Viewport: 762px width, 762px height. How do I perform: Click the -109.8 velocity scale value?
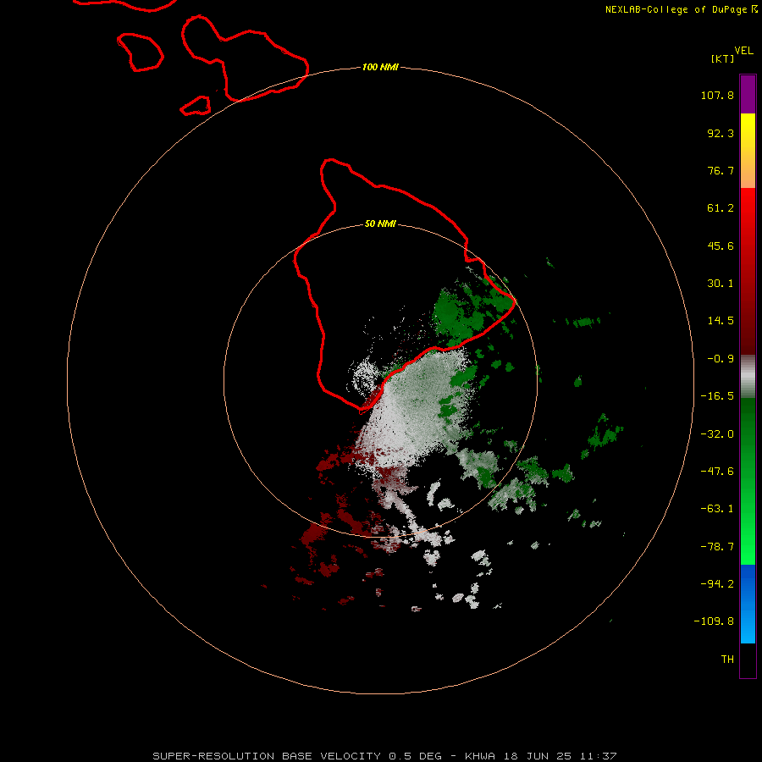point(714,621)
